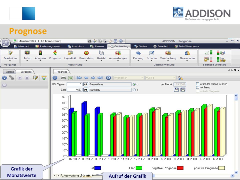Switch to the Mandant ribbon tab
The height and width of the screenshot is (180, 240).
(21, 46)
